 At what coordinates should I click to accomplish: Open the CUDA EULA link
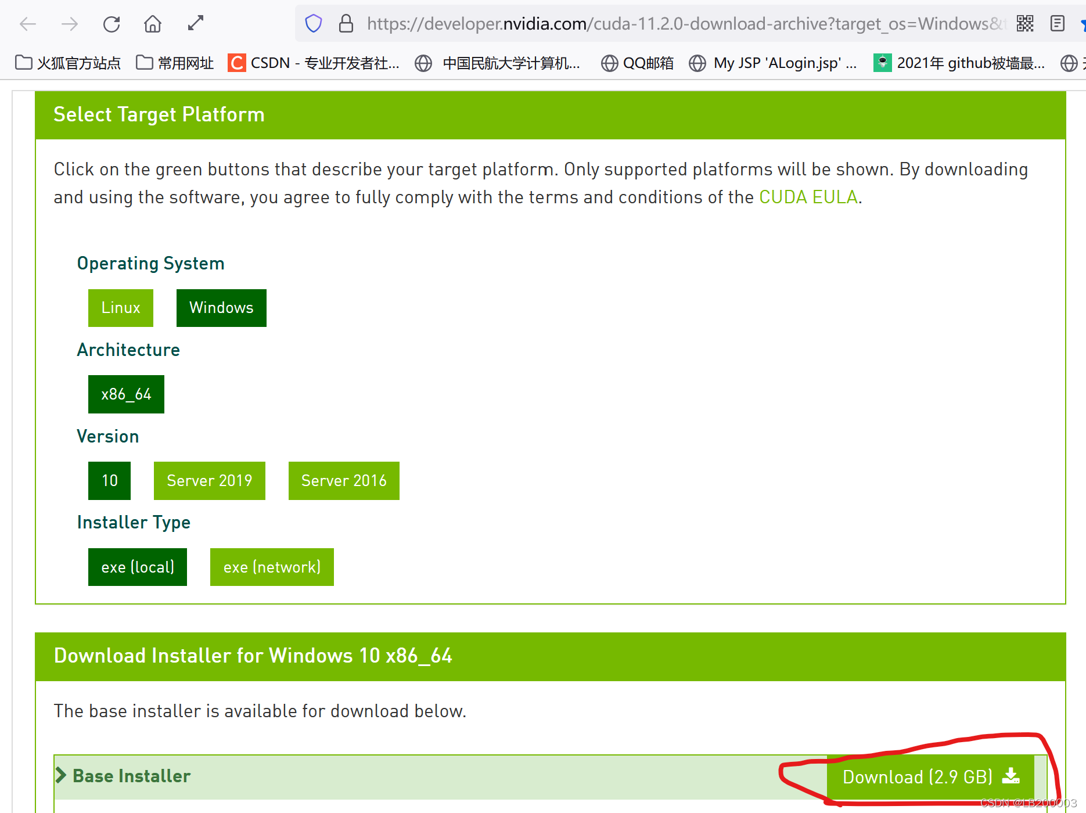[x=808, y=197]
